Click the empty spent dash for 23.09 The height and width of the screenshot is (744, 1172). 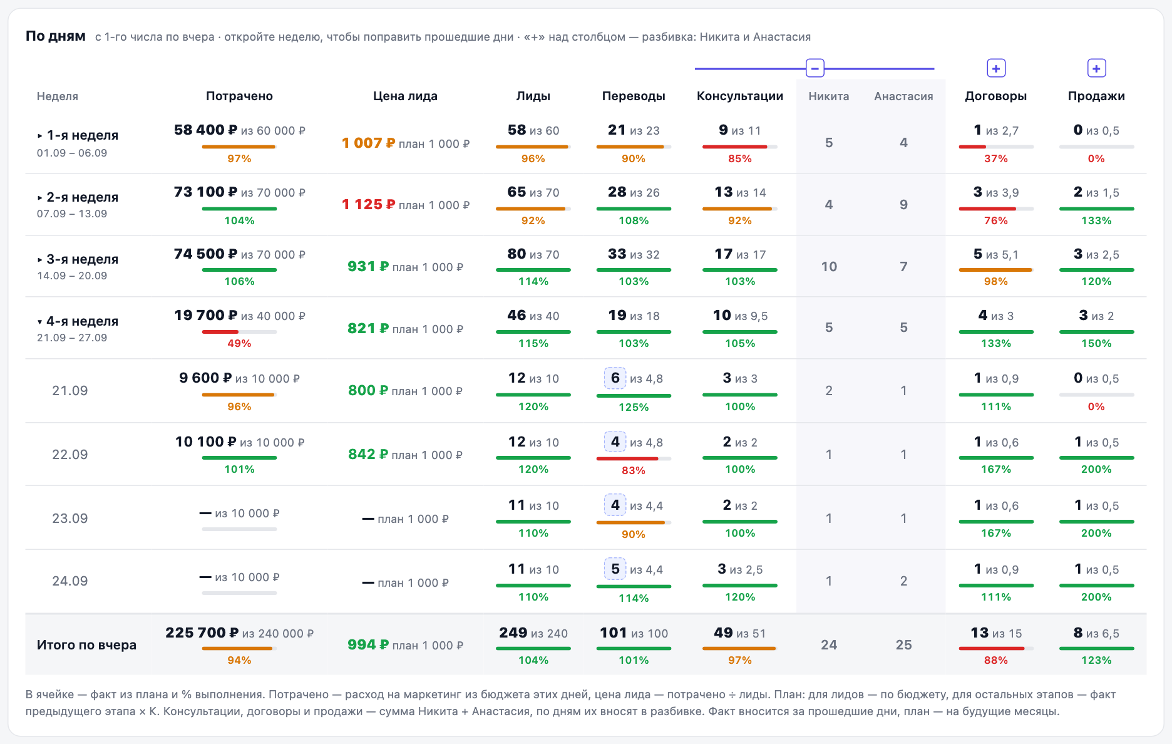(x=205, y=513)
